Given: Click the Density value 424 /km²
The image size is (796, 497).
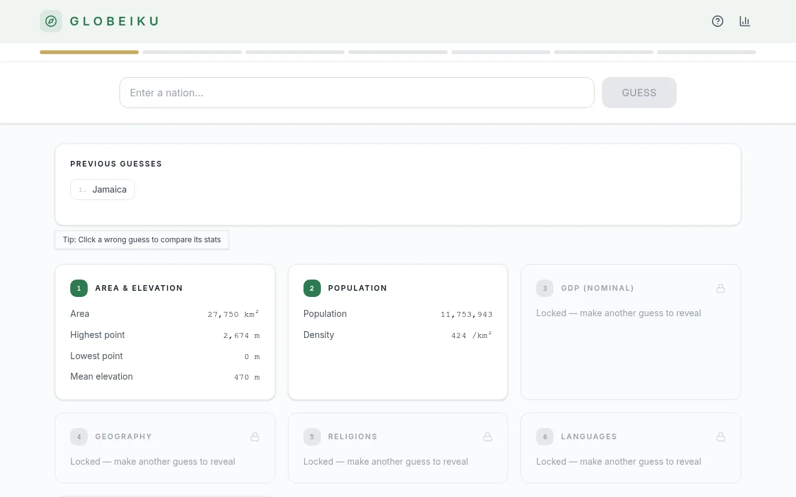Looking at the screenshot, I should click(472, 335).
